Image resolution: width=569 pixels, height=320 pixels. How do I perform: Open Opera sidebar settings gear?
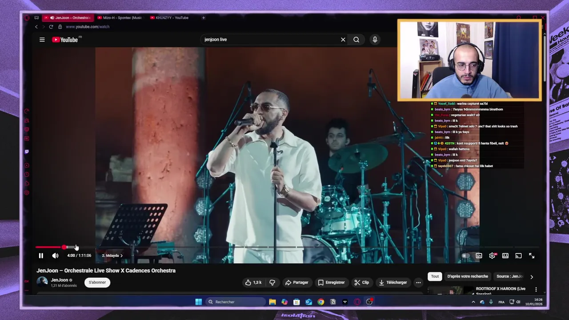click(27, 192)
